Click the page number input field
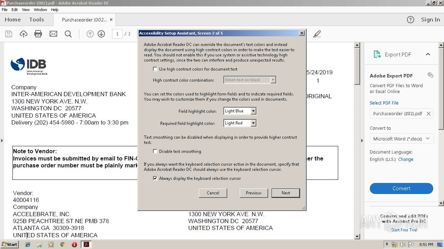444x249 pixels. click(x=117, y=34)
